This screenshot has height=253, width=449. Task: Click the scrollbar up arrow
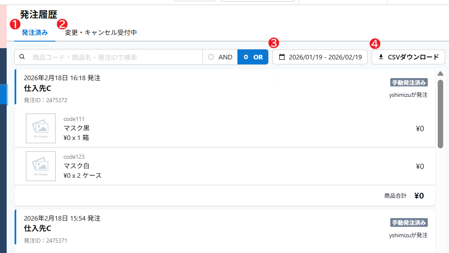(x=440, y=74)
